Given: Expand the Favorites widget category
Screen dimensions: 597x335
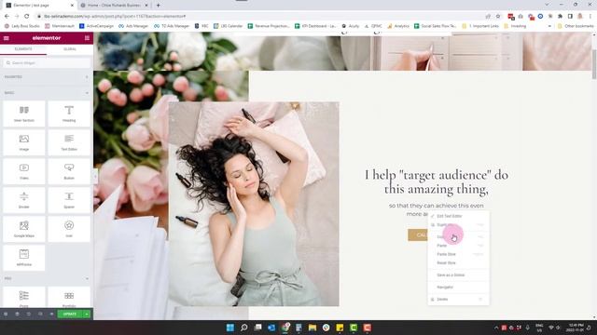Looking at the screenshot, I should point(47,76).
